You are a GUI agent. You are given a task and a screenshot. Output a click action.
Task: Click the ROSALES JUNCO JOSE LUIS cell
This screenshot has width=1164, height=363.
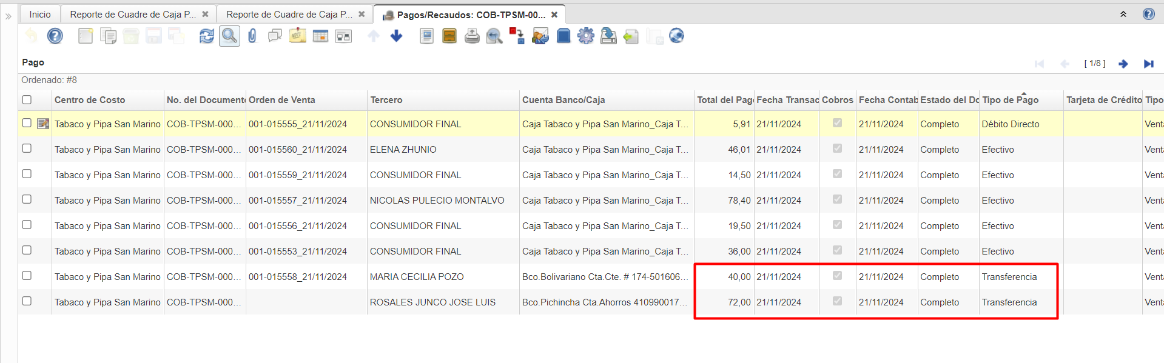pyautogui.click(x=432, y=302)
